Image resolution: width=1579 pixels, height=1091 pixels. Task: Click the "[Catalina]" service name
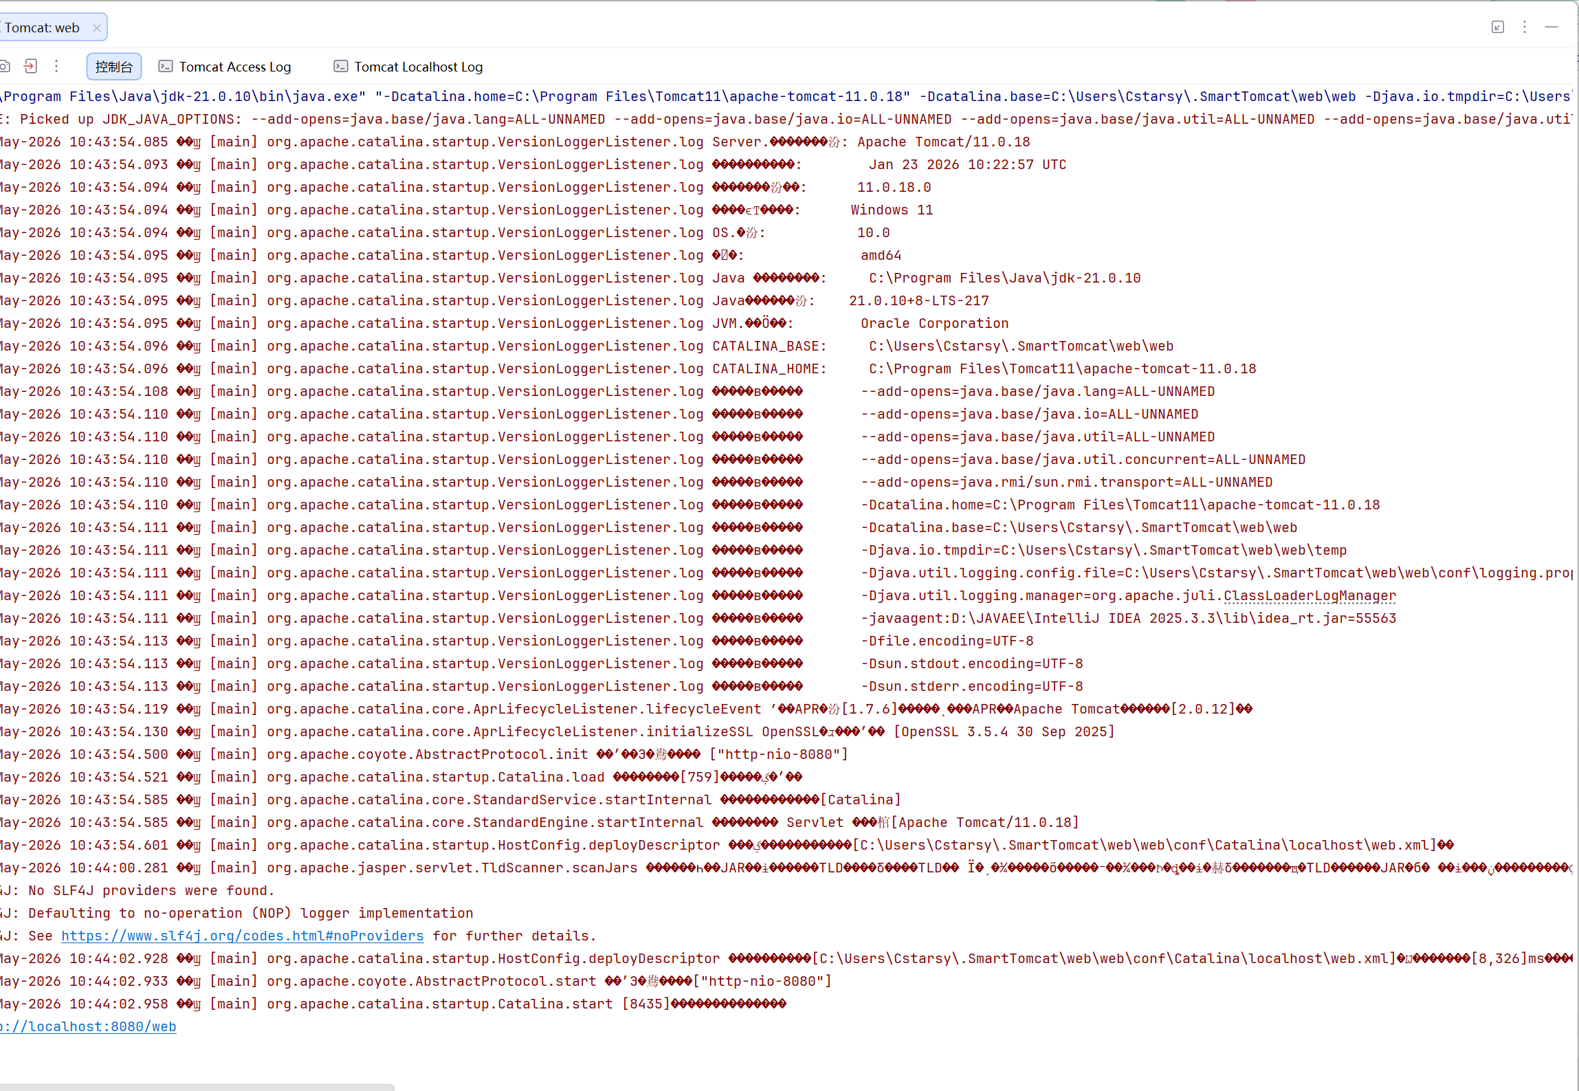861,800
